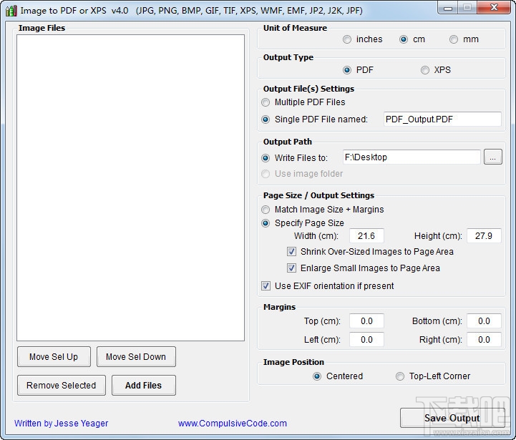The width and height of the screenshot is (516, 440).
Task: Click Move Sel Up button
Action: click(x=54, y=357)
